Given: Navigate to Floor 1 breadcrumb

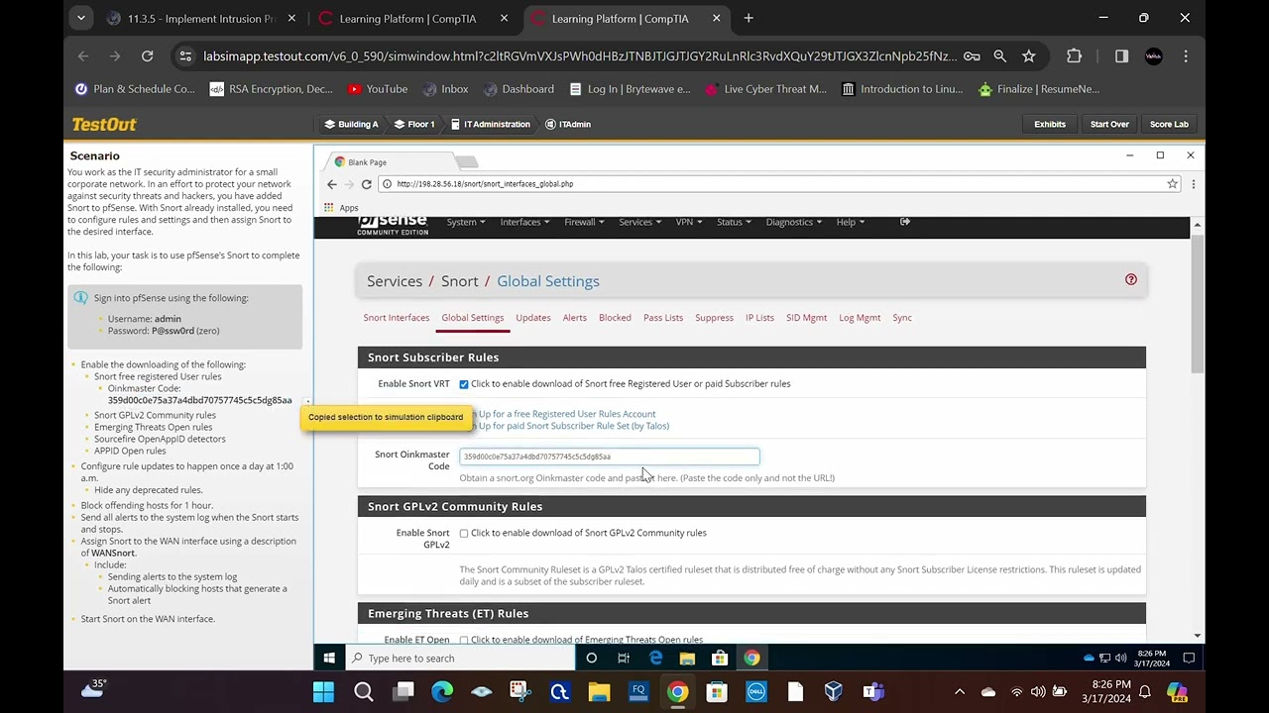Looking at the screenshot, I should click(414, 124).
